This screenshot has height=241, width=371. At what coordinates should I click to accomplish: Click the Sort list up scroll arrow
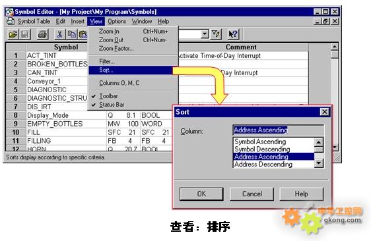(x=318, y=142)
